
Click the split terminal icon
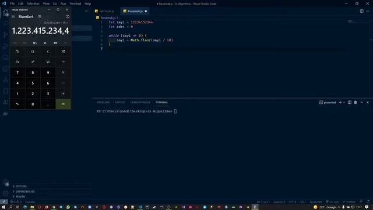point(350,103)
